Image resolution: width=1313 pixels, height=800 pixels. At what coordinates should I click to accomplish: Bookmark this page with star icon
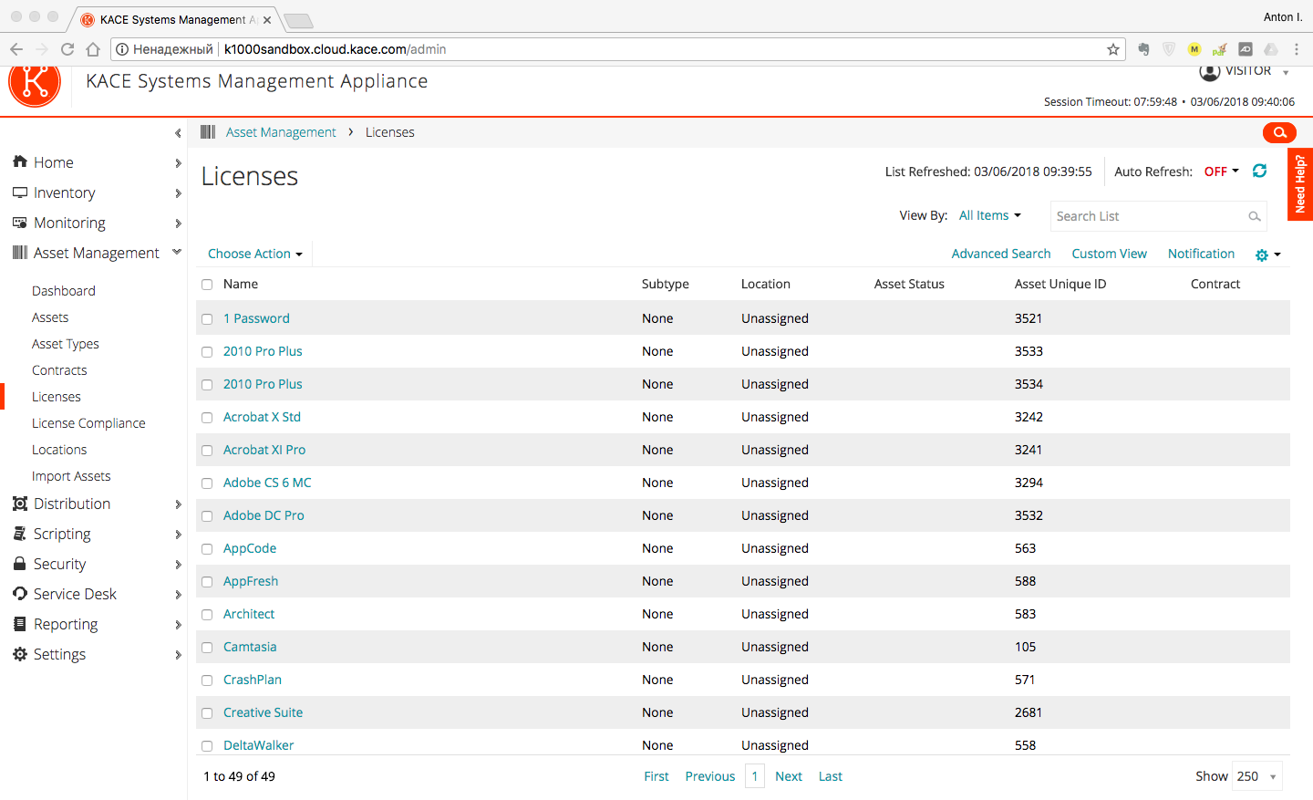(x=1113, y=49)
